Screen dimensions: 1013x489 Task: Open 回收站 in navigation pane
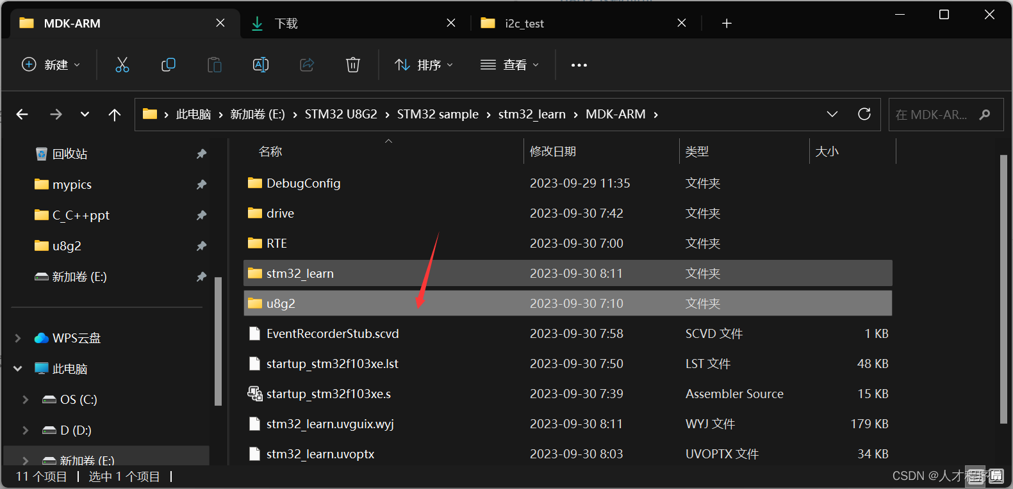click(x=70, y=154)
